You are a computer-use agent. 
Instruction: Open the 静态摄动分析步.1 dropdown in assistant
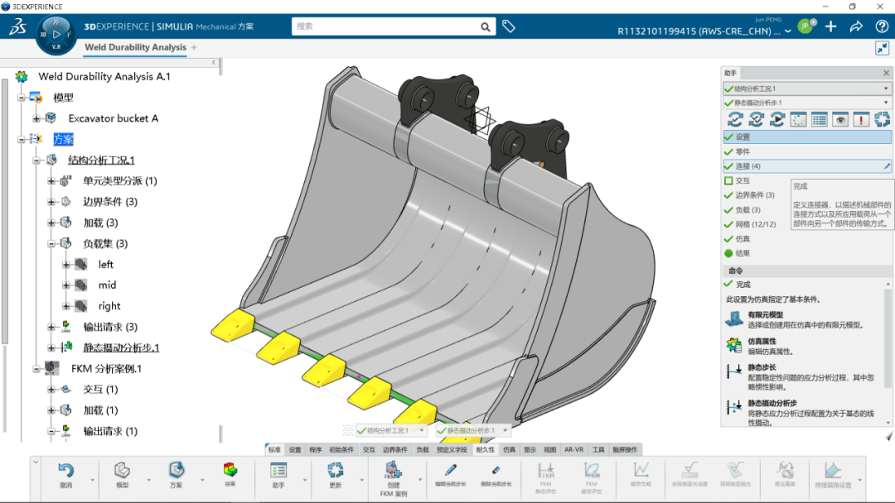[x=886, y=103]
